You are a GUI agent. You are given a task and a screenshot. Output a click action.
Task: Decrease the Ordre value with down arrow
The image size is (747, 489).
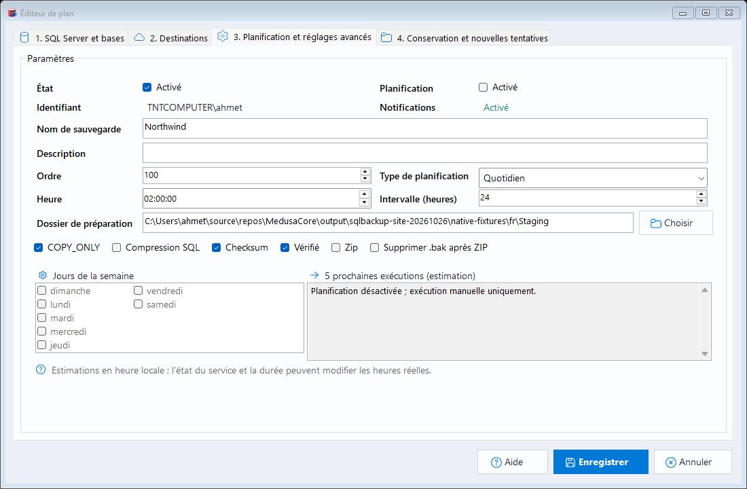365,179
